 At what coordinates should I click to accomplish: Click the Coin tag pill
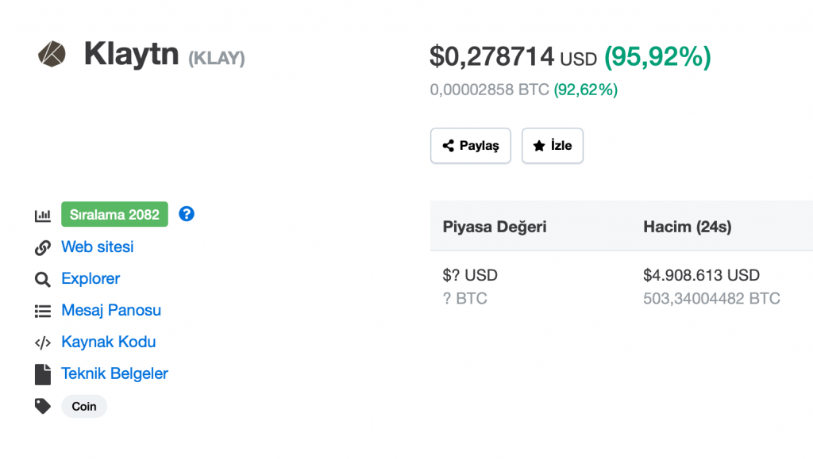(84, 407)
